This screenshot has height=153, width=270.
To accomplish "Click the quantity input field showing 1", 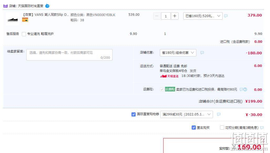I will coord(166,16).
